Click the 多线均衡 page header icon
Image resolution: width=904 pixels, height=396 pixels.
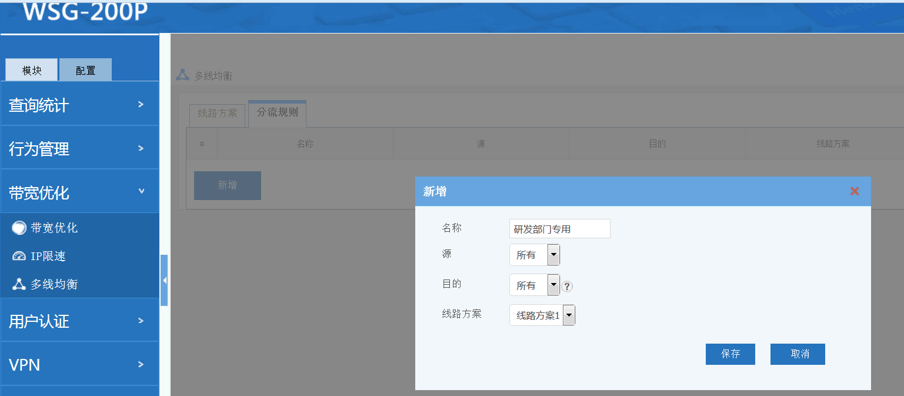coord(183,75)
